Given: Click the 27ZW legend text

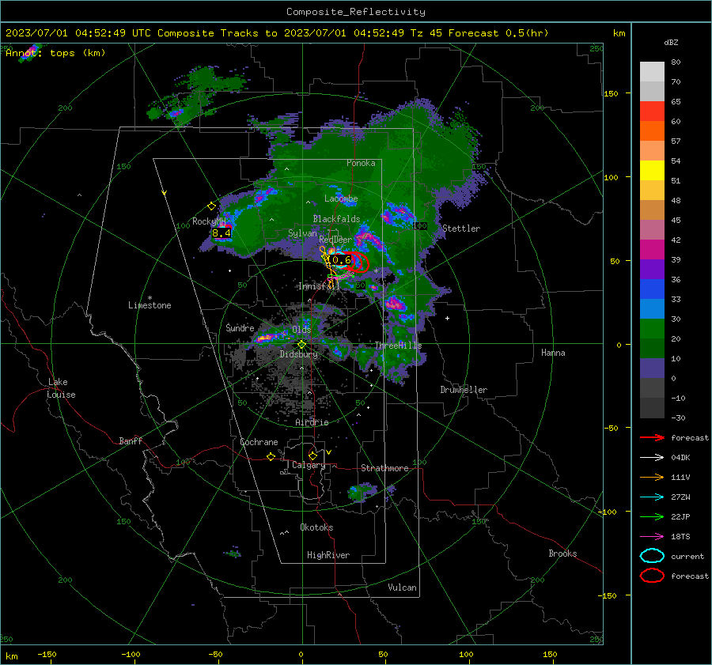Looking at the screenshot, I should (680, 497).
